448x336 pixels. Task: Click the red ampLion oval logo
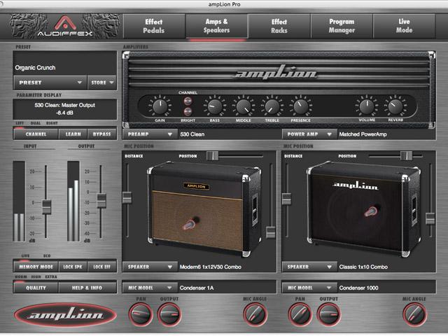(65, 315)
